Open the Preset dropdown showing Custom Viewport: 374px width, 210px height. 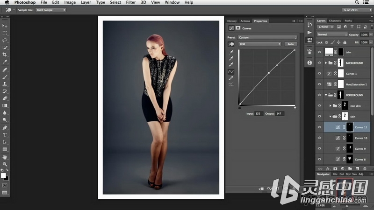[267, 37]
